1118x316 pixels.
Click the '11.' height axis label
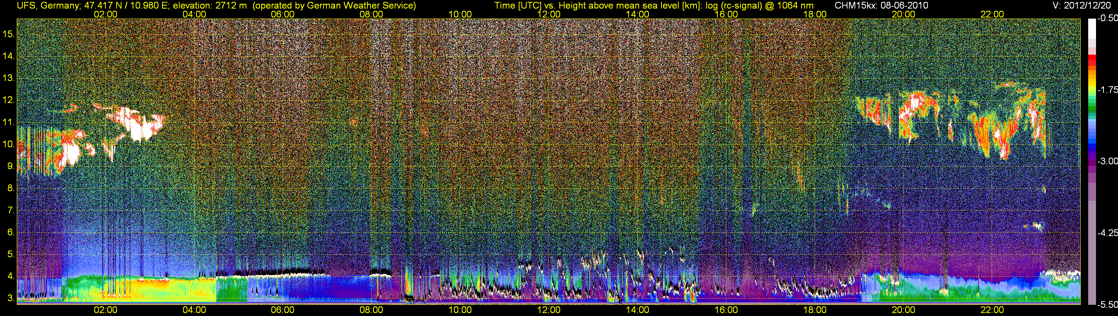click(9, 122)
